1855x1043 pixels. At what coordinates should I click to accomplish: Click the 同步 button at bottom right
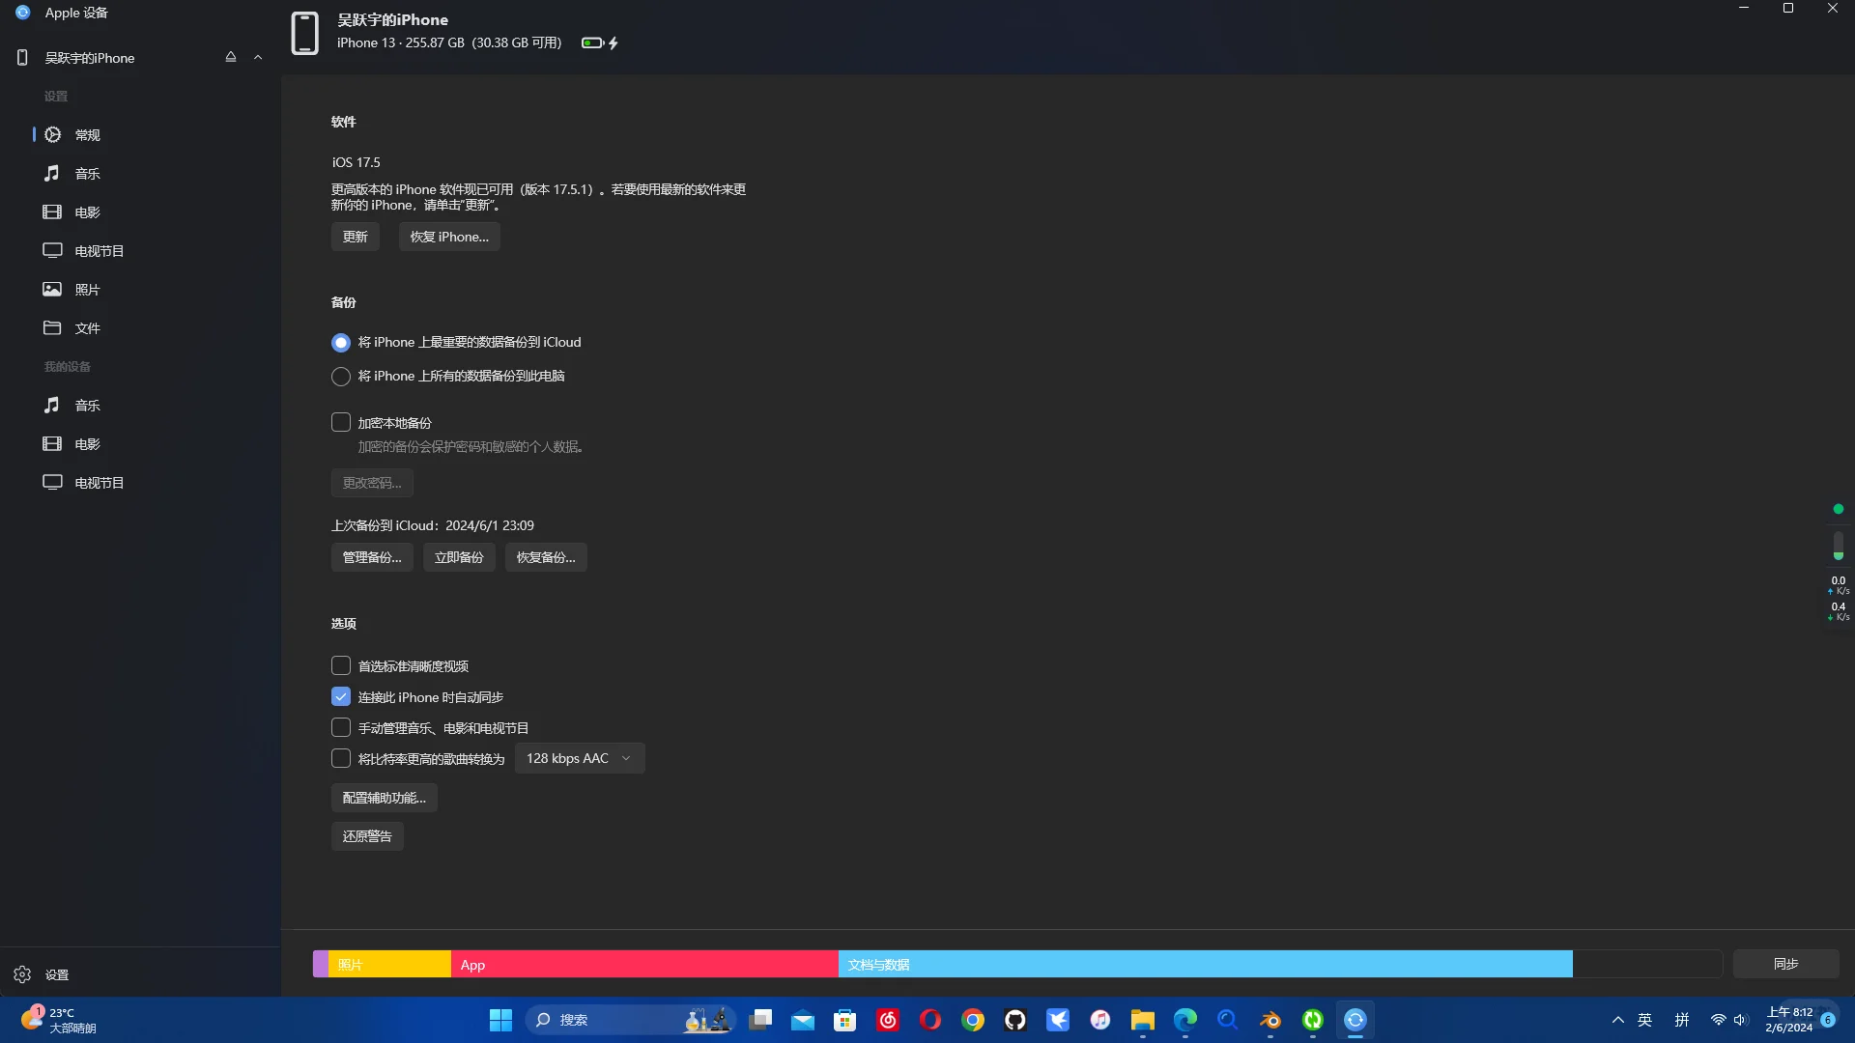point(1786,963)
